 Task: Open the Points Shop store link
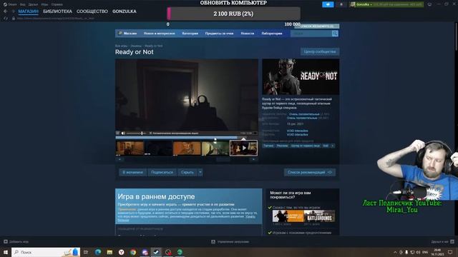tap(219, 34)
